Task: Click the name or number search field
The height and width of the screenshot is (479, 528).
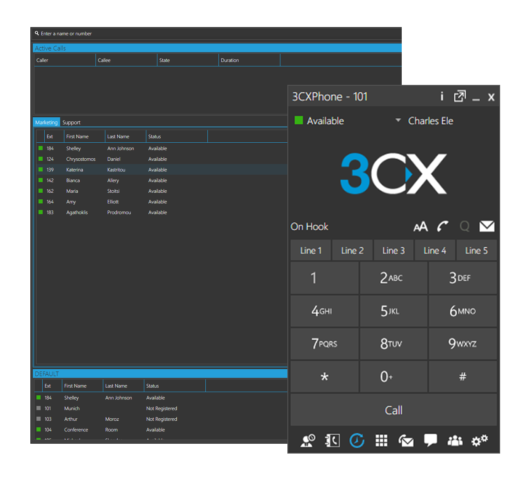Action: (x=217, y=34)
